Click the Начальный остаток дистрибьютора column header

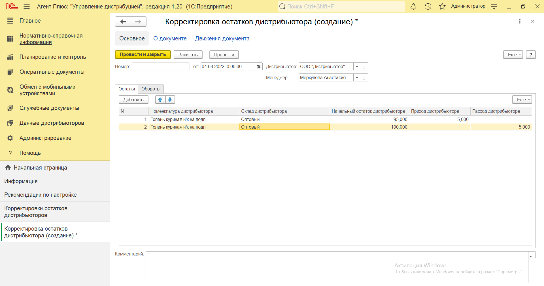pyautogui.click(x=369, y=111)
